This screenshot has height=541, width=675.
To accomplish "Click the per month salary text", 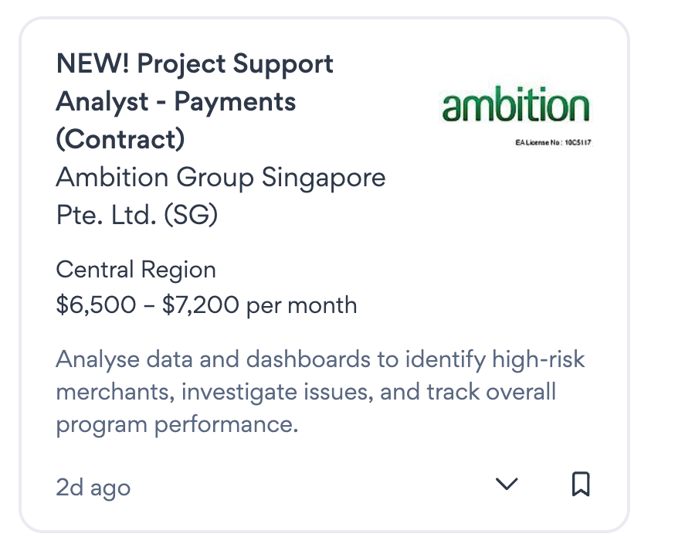I will click(x=301, y=305).
